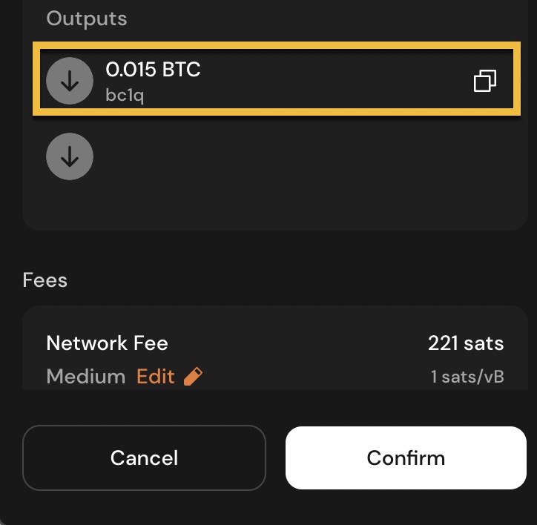Select the 0.015 BTC amount text
Viewport: 537px width, 525px height.
click(153, 70)
